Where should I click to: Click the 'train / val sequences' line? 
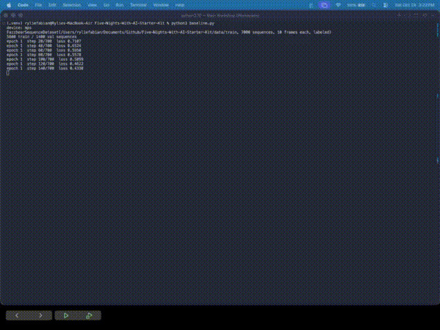tap(41, 36)
